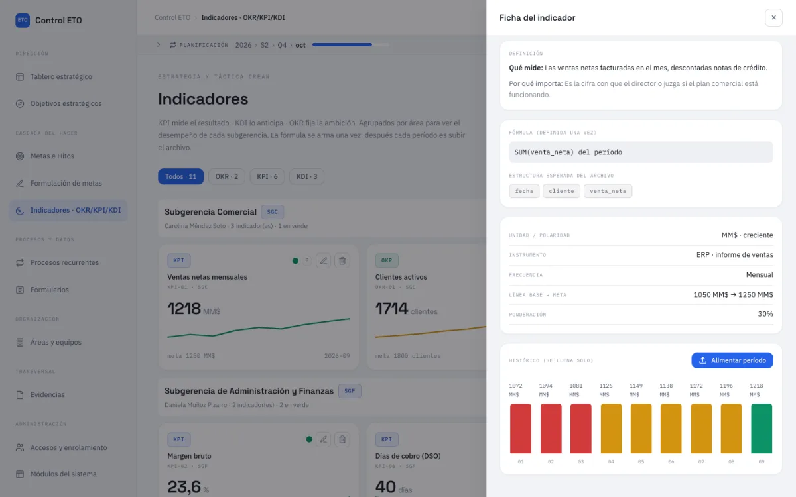The image size is (796, 497).
Task: Open Tablero estratégico via its grid icon
Action: [20, 77]
